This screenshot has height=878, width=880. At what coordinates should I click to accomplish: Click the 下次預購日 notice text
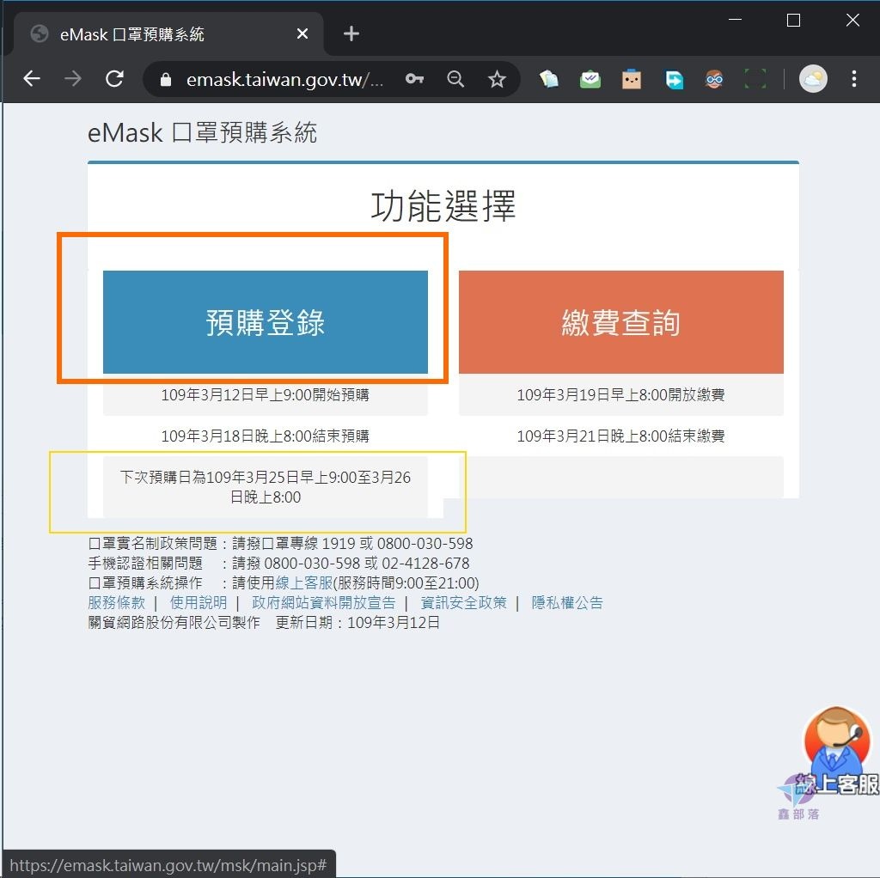click(266, 487)
